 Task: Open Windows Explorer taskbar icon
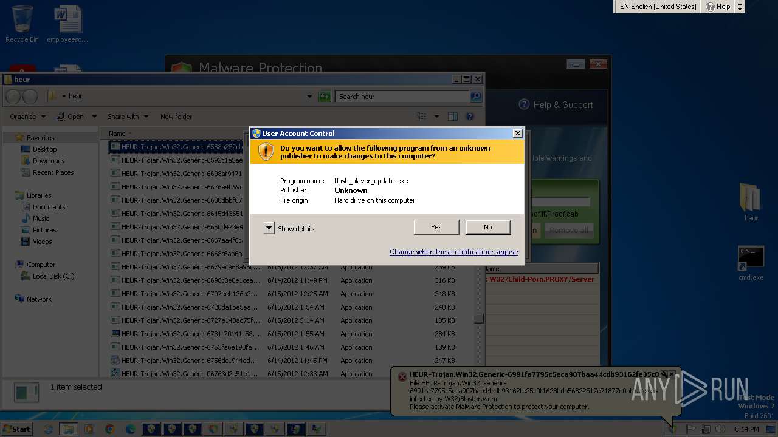[69, 429]
